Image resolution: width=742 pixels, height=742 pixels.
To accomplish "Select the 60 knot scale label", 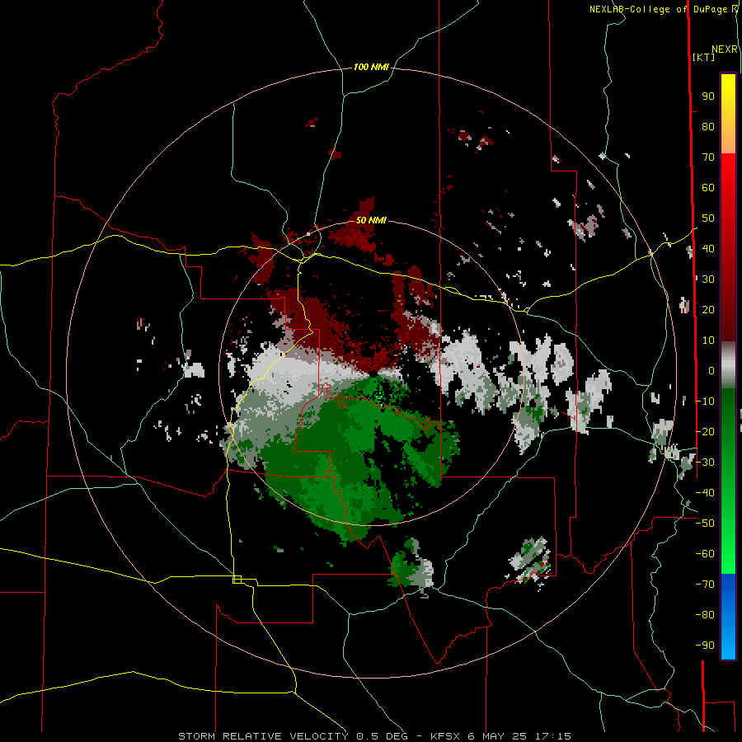I will (708, 188).
